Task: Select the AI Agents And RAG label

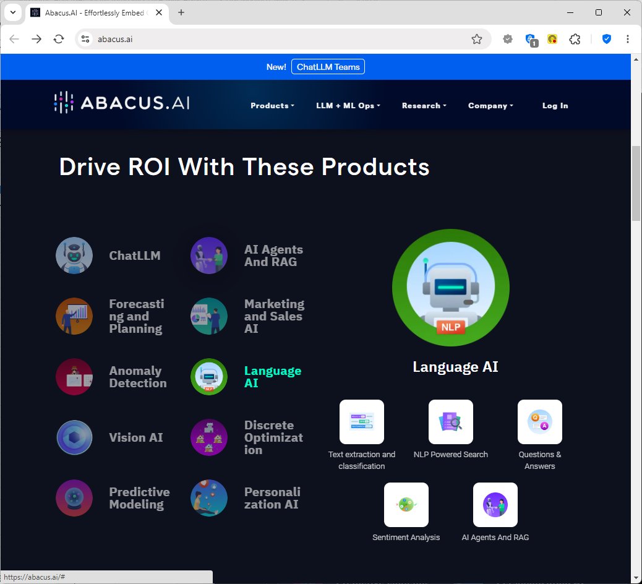Action: tap(273, 255)
